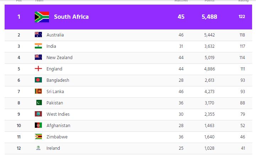This screenshot has width=256, height=160.
Task: Click the Australia flag icon
Action: coord(38,35)
